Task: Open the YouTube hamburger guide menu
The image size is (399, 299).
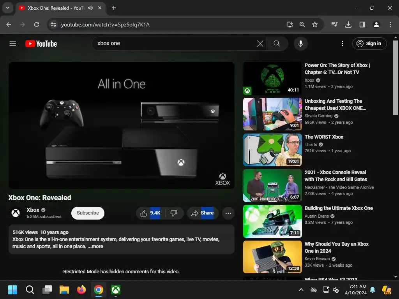Action: click(x=13, y=44)
